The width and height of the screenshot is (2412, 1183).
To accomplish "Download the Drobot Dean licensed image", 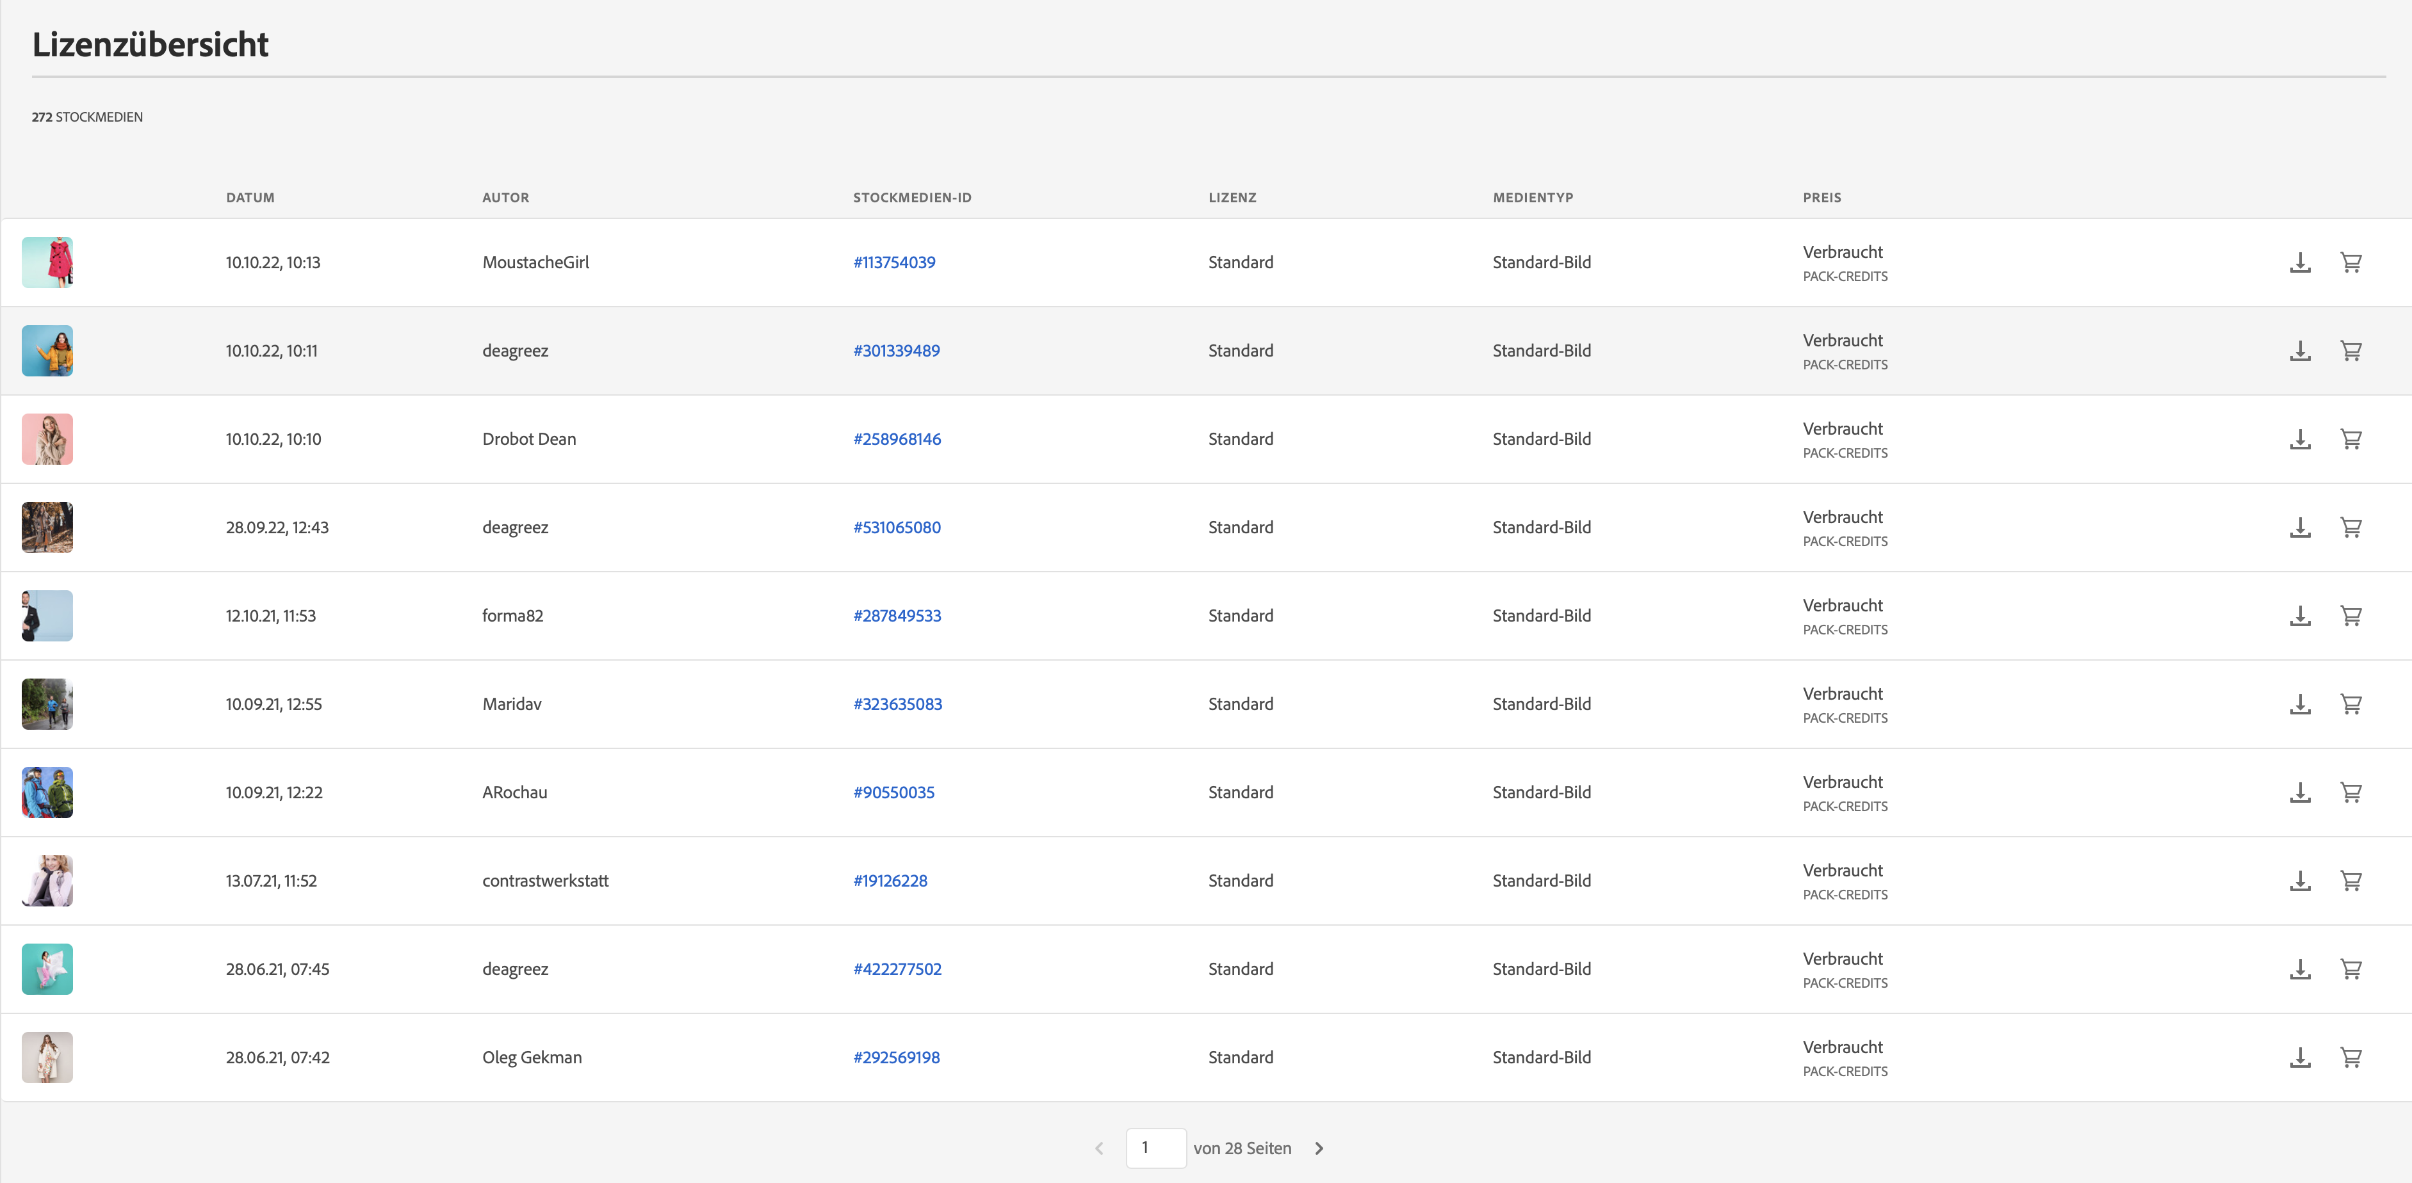I will pyautogui.click(x=2300, y=439).
